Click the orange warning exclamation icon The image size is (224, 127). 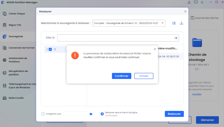click(75, 55)
